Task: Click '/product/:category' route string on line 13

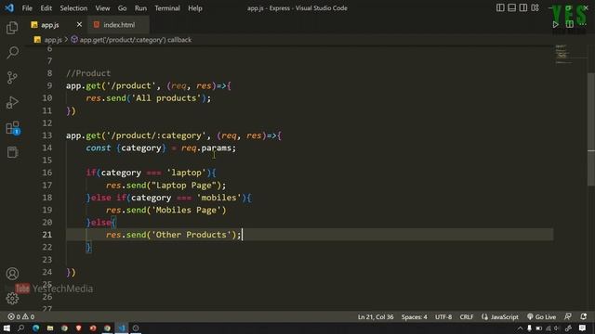Action: pyautogui.click(x=156, y=135)
